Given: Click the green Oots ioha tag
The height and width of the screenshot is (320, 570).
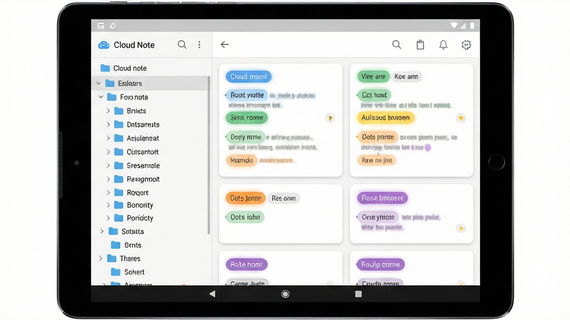Looking at the screenshot, I should click(x=245, y=217).
